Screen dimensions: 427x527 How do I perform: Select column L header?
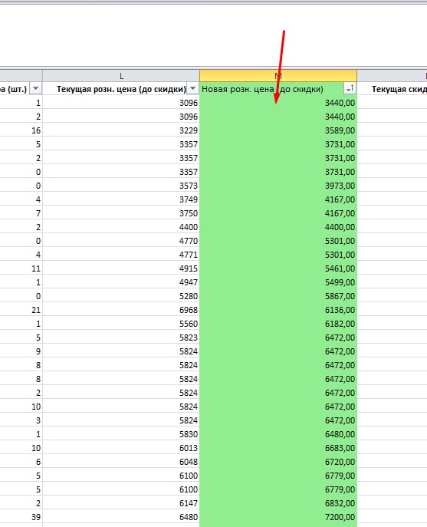click(121, 76)
